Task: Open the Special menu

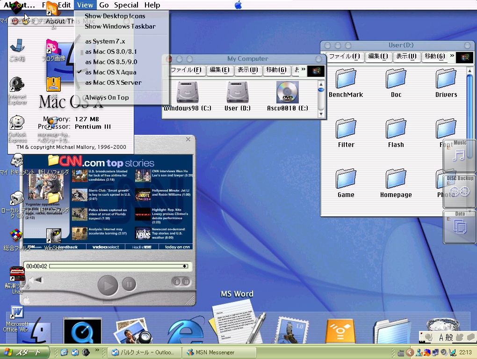Action: click(126, 5)
